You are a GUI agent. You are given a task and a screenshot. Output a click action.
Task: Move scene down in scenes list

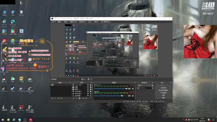pos(62,98)
